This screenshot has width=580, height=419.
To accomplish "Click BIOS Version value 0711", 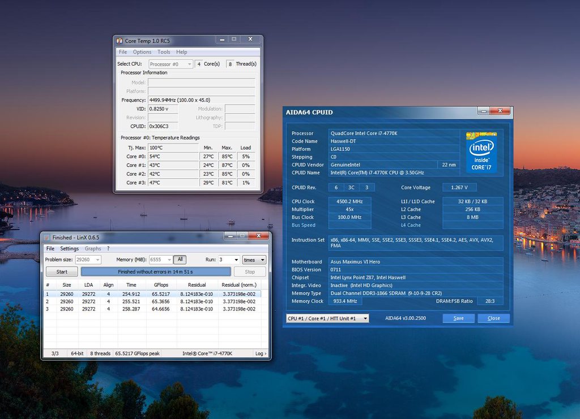I will click(x=416, y=270).
